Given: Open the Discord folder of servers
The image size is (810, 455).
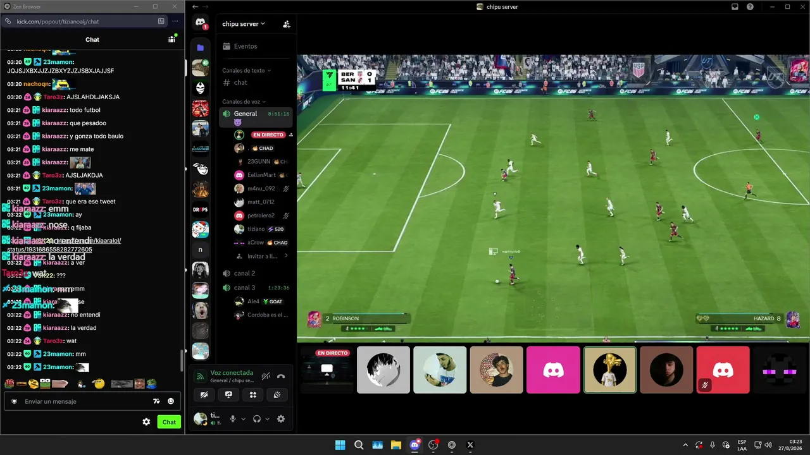Looking at the screenshot, I should tap(200, 47).
